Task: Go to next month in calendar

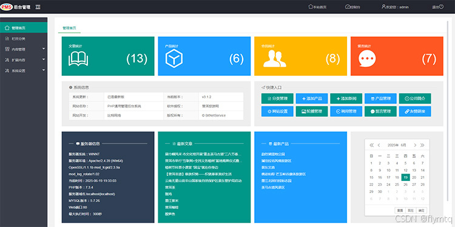Action: tap(415, 145)
